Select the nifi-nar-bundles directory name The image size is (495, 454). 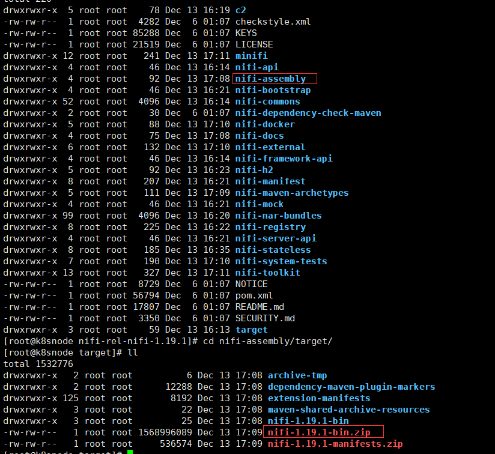pos(279,216)
